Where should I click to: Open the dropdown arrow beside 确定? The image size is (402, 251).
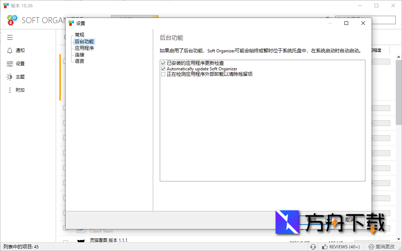[327, 219]
